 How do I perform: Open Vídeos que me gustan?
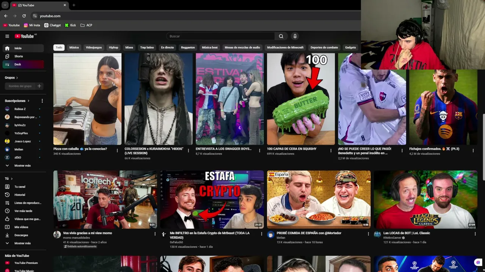pyautogui.click(x=23, y=219)
